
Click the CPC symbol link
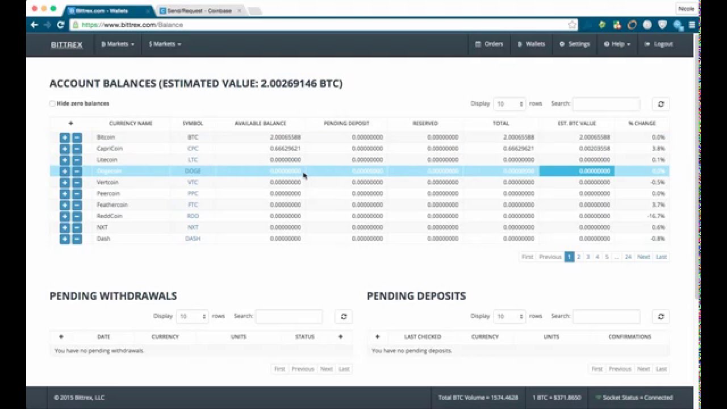[193, 149]
